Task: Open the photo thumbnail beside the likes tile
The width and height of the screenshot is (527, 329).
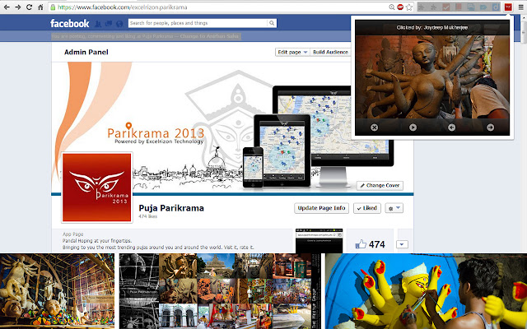Action: 319,241
